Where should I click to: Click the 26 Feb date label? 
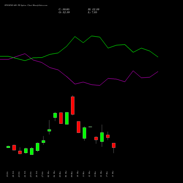[x=37, y=174]
